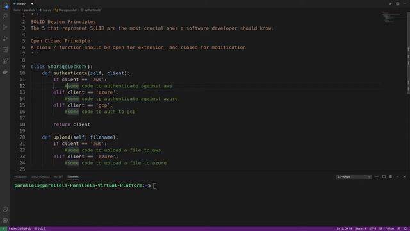Click 'def authenticate(self, client):' text
The width and height of the screenshot is (410, 231).
pos(86,73)
